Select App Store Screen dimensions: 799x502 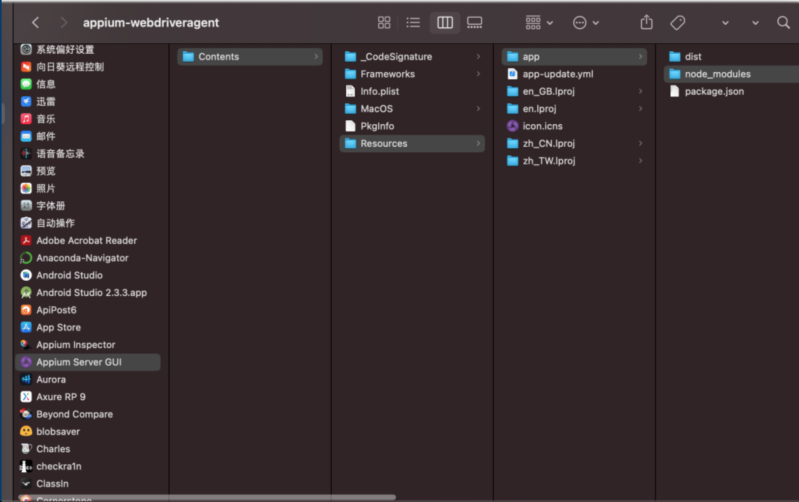tap(88, 328)
